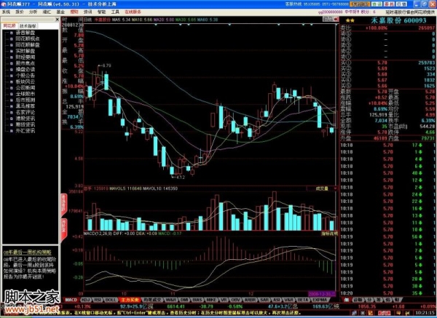Image resolution: width=437 pixels, height=318 pixels.
Task: Switch to the SAR indicator tab
Action: 264,300
